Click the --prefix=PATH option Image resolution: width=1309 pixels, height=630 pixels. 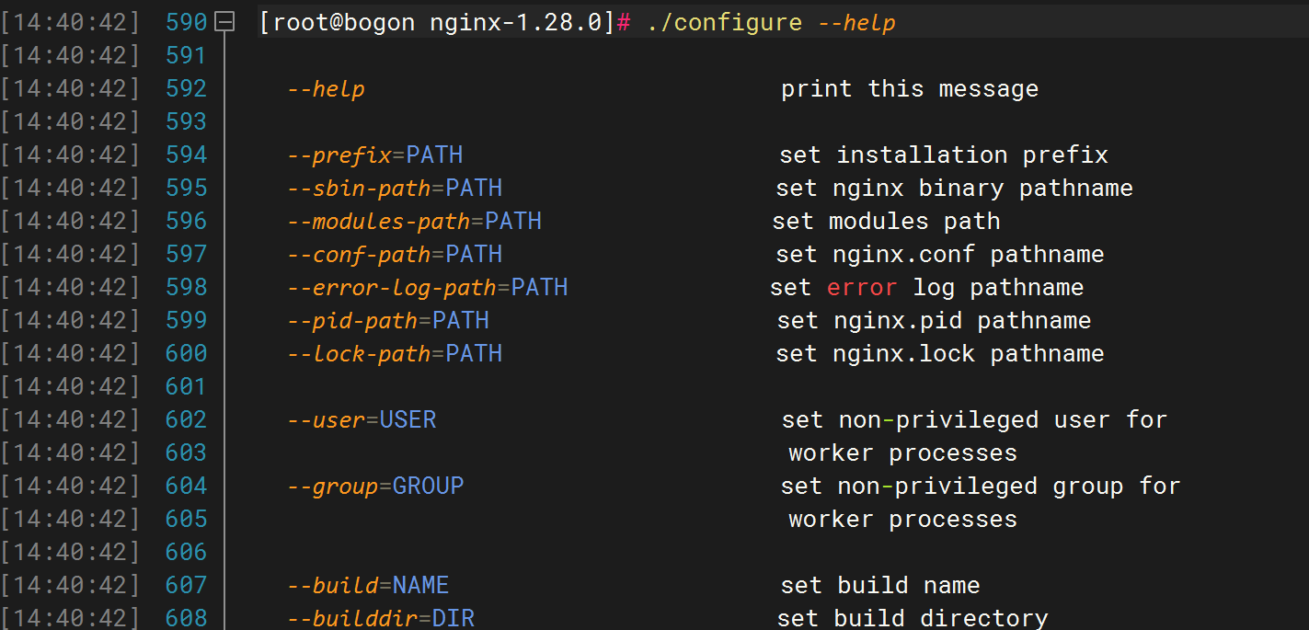click(375, 155)
